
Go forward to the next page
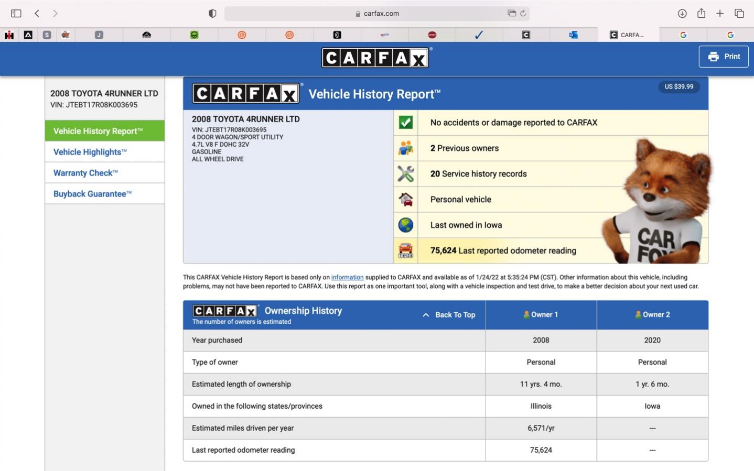pyautogui.click(x=55, y=13)
